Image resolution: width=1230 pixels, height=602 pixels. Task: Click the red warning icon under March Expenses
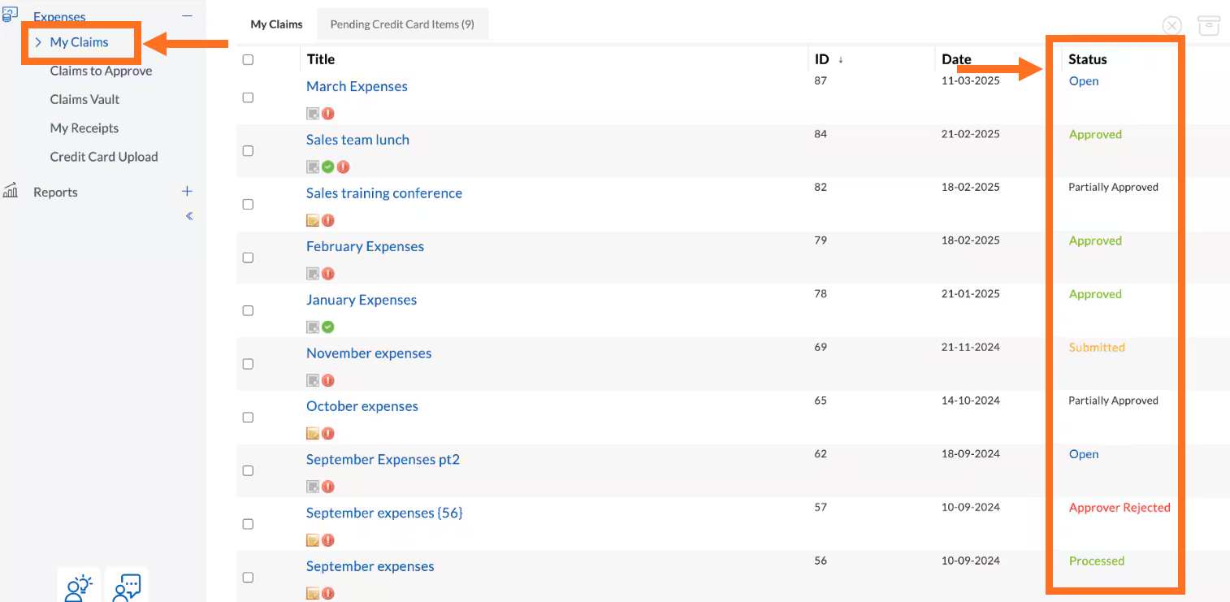coord(328,114)
